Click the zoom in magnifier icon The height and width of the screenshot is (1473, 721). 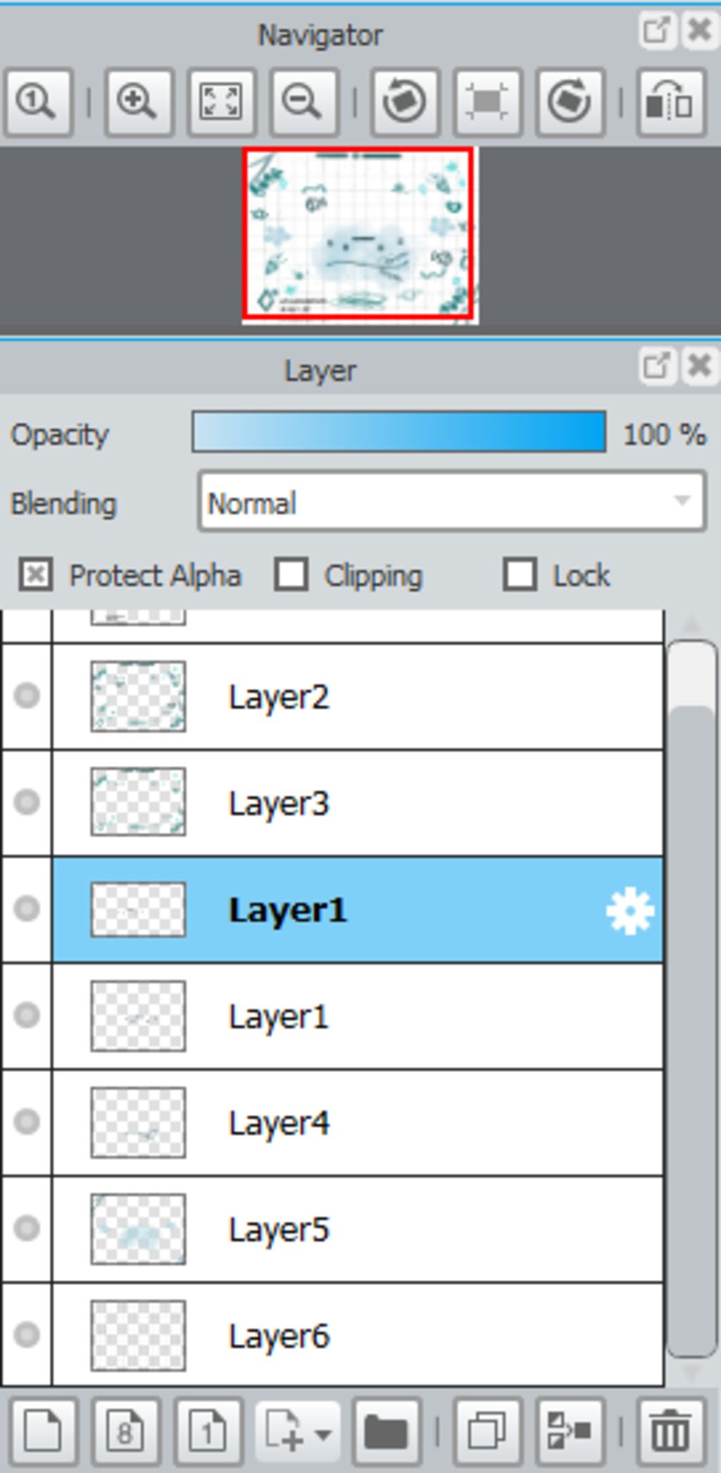pos(138,102)
